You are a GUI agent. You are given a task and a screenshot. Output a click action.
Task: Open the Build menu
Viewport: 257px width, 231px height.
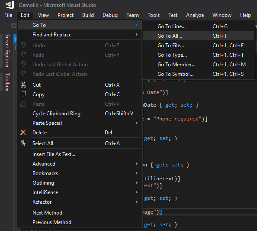click(x=88, y=15)
